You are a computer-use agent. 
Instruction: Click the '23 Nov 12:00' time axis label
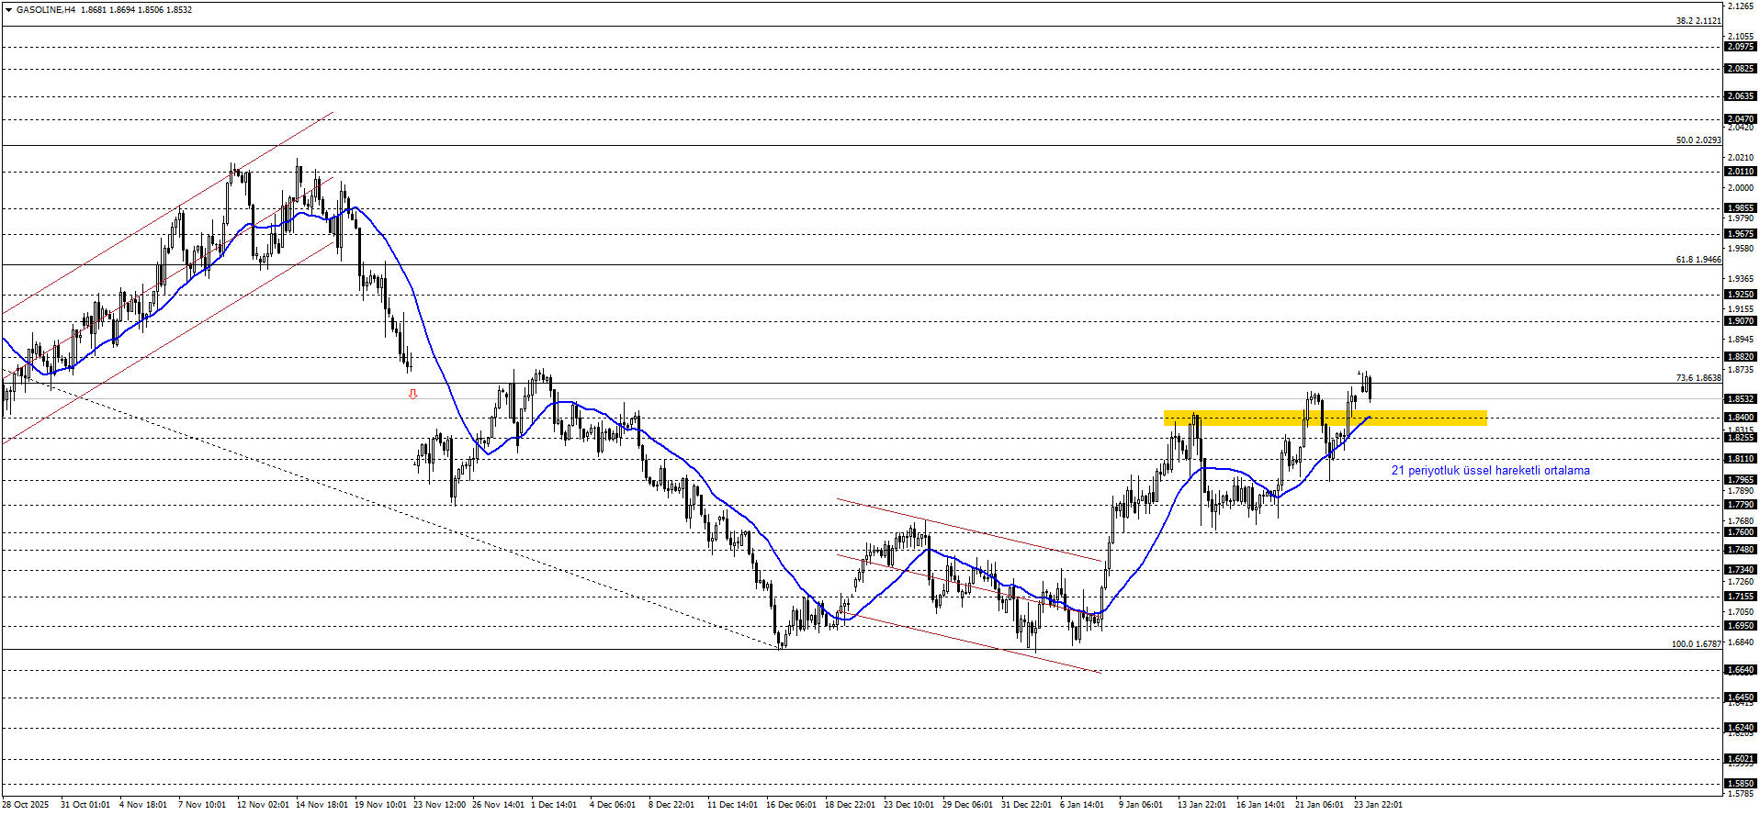(439, 805)
